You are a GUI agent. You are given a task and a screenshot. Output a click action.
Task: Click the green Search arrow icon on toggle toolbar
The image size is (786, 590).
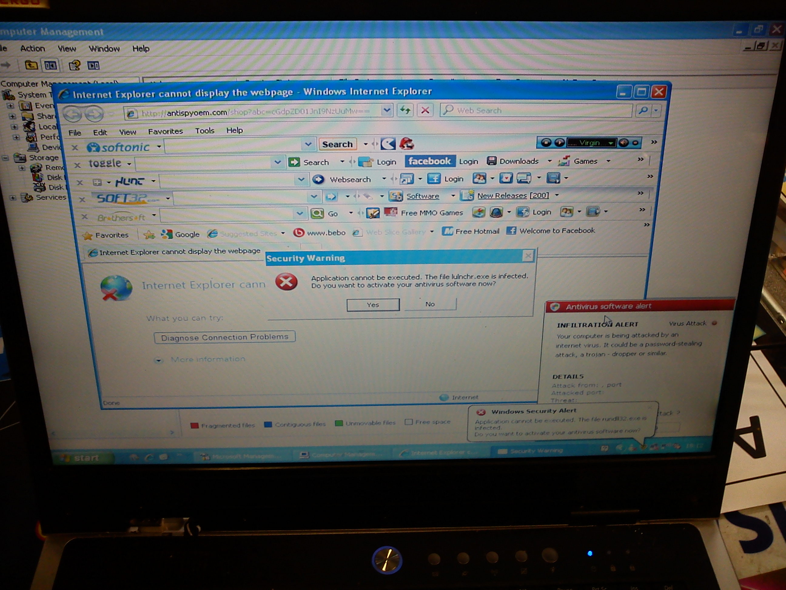pos(294,162)
